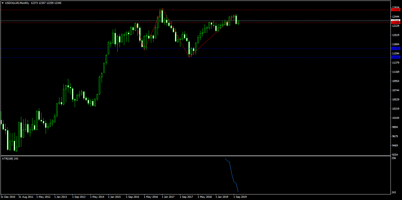Click the 10954 value on price scale
Image resolution: width=402 pixels, height=200 pixels.
(396, 81)
